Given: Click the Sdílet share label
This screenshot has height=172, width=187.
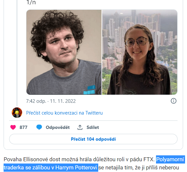Looking at the screenshot, I should (93, 127).
